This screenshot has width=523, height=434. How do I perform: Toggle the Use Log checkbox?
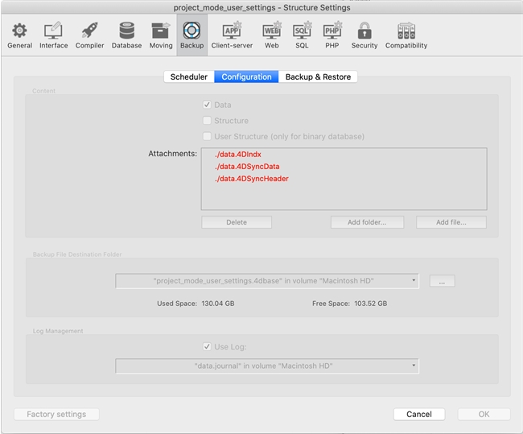[208, 347]
